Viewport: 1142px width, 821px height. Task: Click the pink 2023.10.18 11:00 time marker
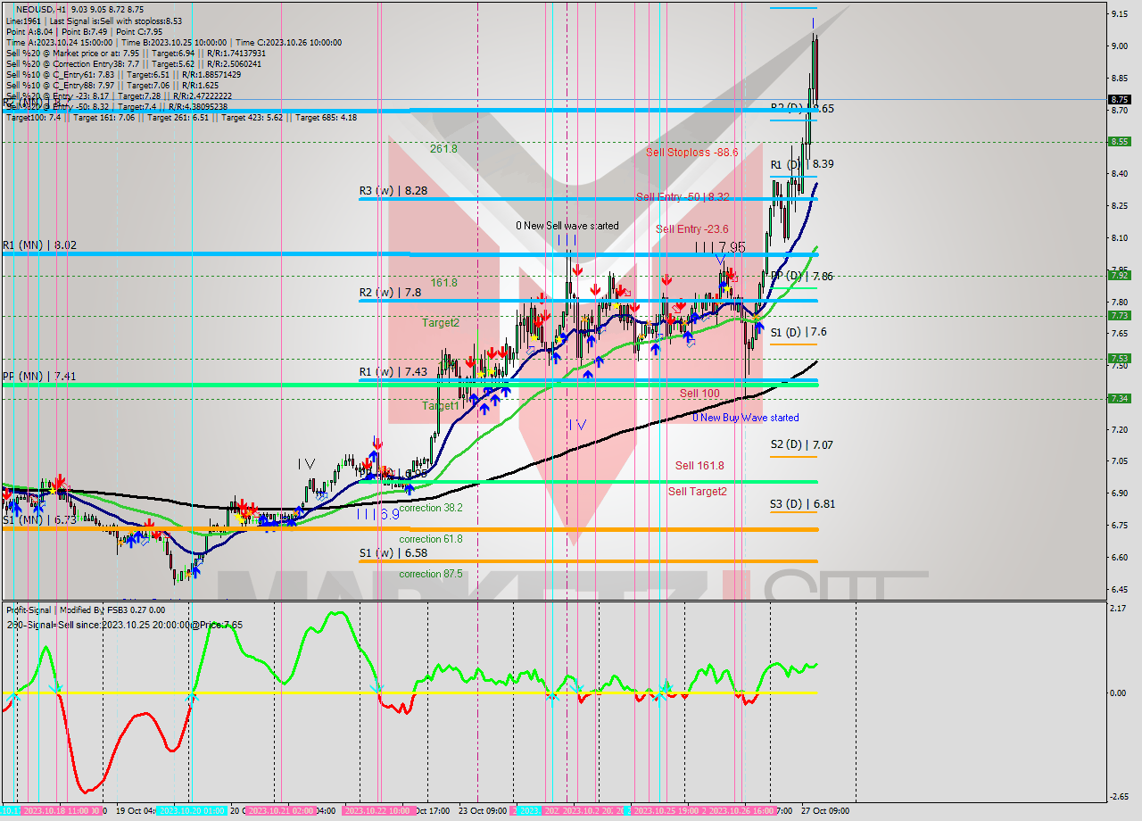coord(61,811)
